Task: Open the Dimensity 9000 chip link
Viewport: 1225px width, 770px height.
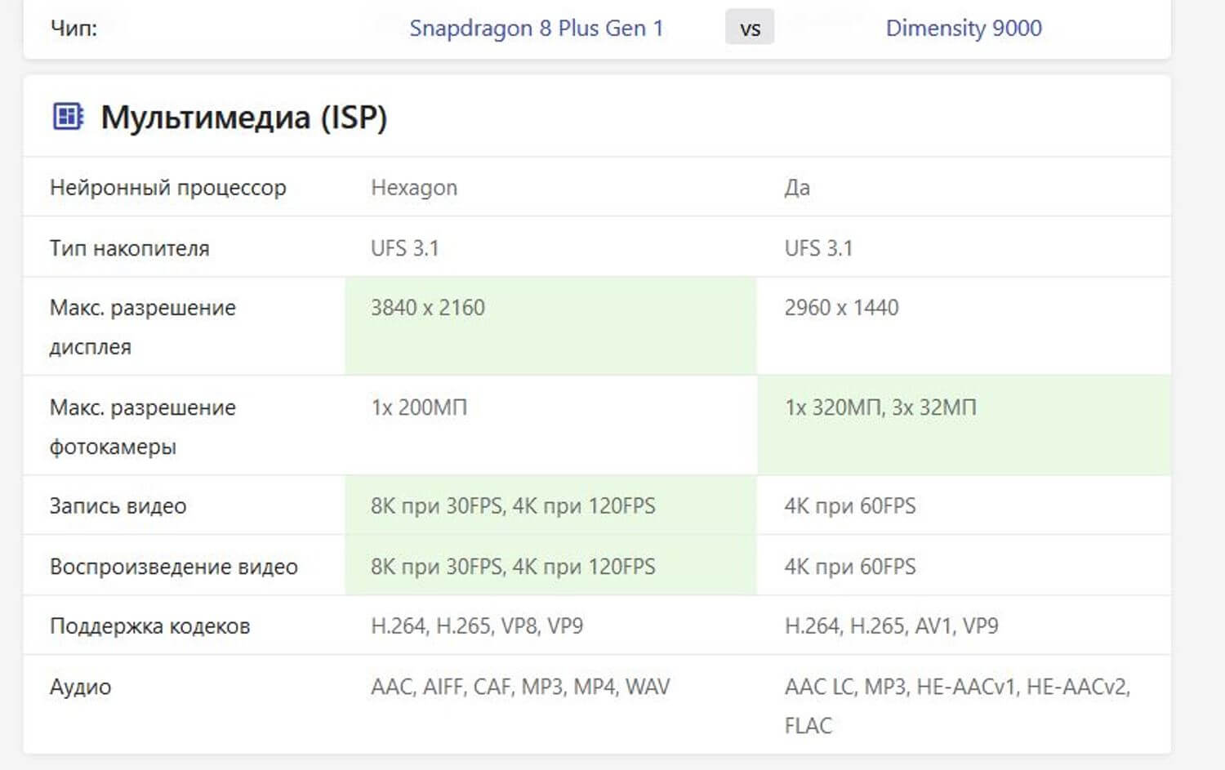Action: pos(964,28)
